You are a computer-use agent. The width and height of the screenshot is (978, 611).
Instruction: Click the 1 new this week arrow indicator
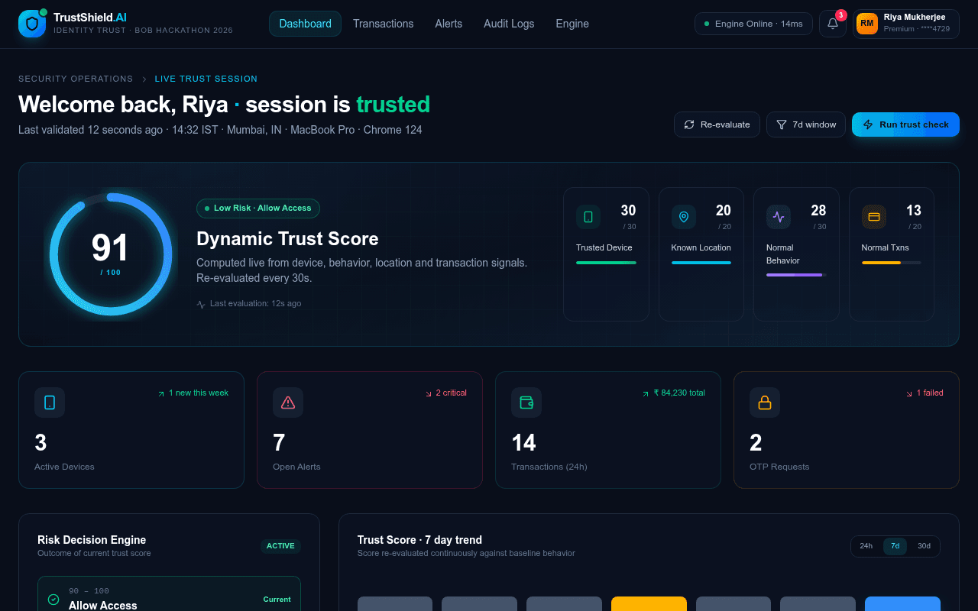(x=161, y=393)
